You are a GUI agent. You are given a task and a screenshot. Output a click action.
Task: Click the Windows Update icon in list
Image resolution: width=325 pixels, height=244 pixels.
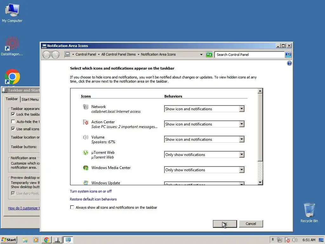[86, 183]
